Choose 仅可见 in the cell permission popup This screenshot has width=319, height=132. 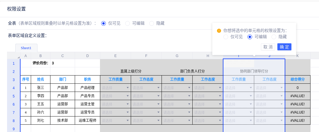pos(226,37)
